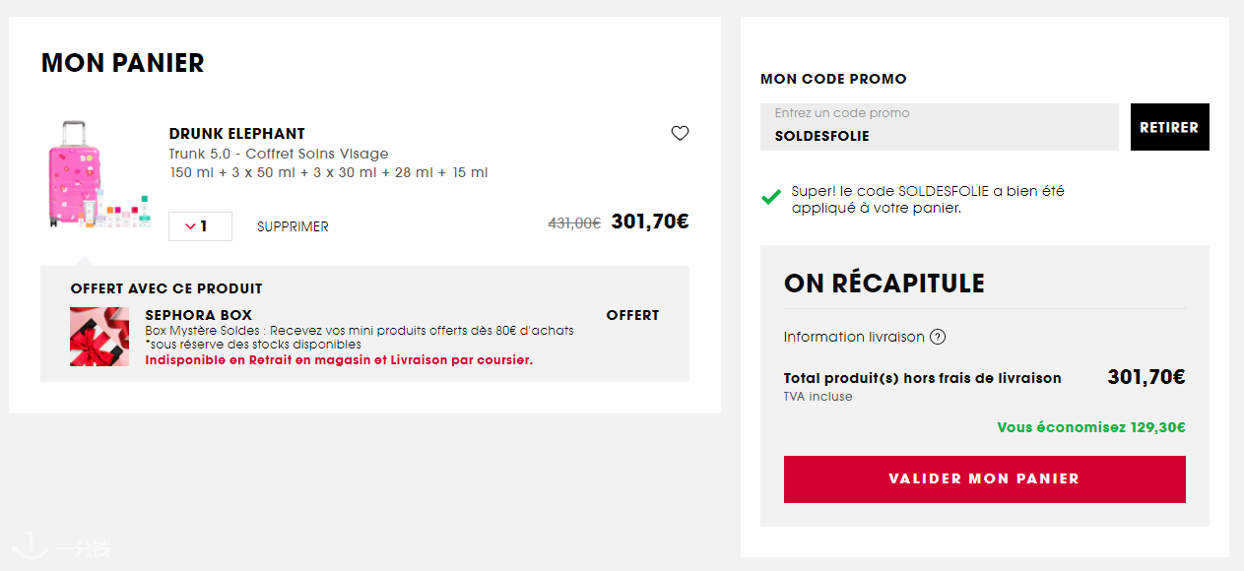Click the RETIRER button to remove the promo code

click(x=1169, y=127)
